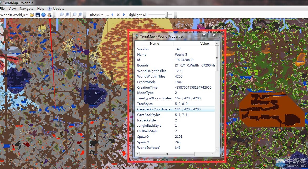Select the IceBackStyle row
Image resolution: width=308 pixels, height=169 pixels.
coord(175,120)
